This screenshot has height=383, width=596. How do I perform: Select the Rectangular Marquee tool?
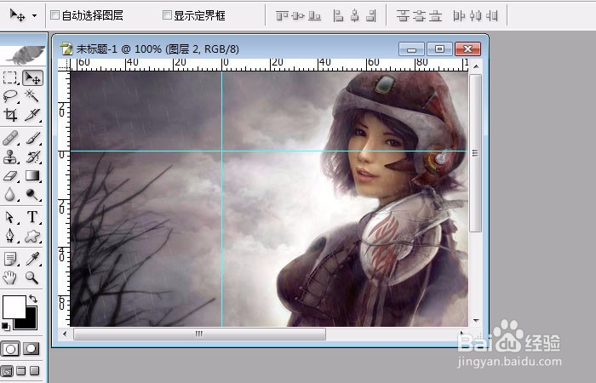coord(10,77)
